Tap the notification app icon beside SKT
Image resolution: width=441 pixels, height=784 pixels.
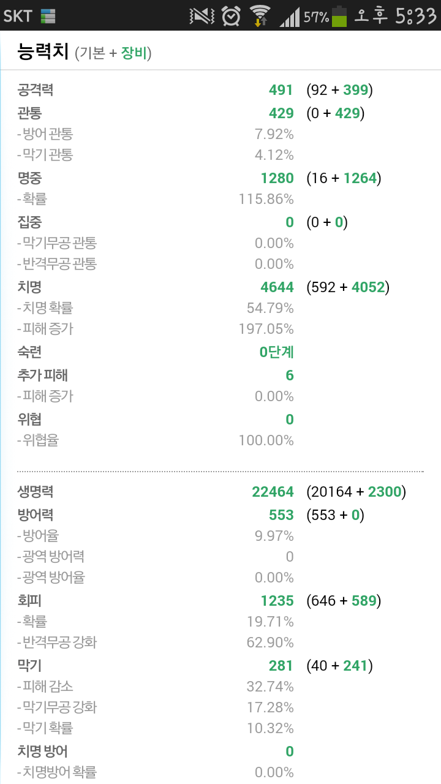tap(48, 17)
